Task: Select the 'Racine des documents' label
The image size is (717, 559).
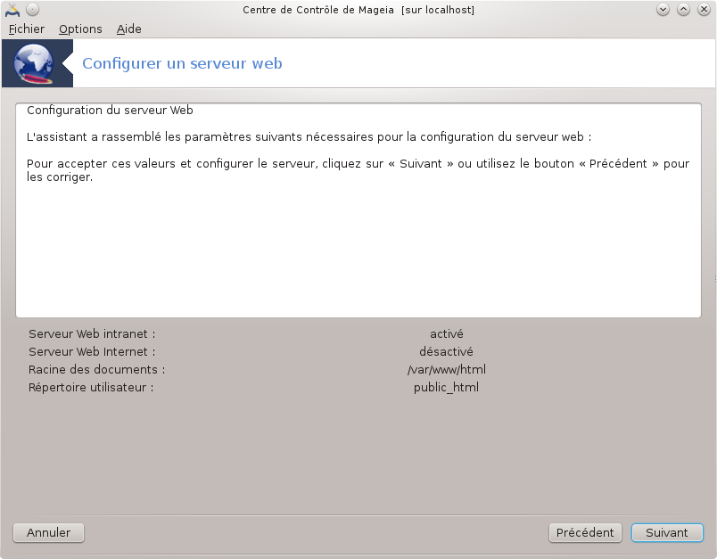Action: pos(96,370)
